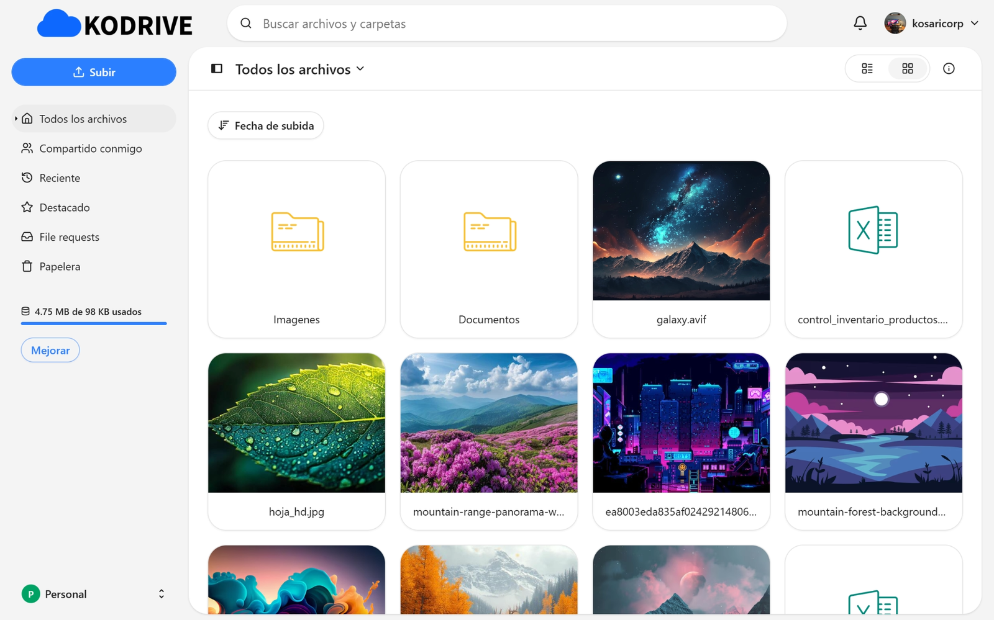Screen dimensions: 994x620
Task: Switch to grid view
Action: tap(908, 68)
